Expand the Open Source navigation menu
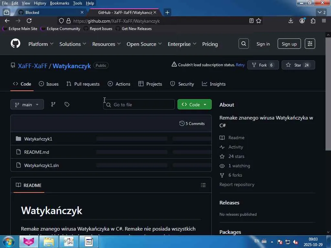331x248 pixels. pyautogui.click(x=144, y=44)
